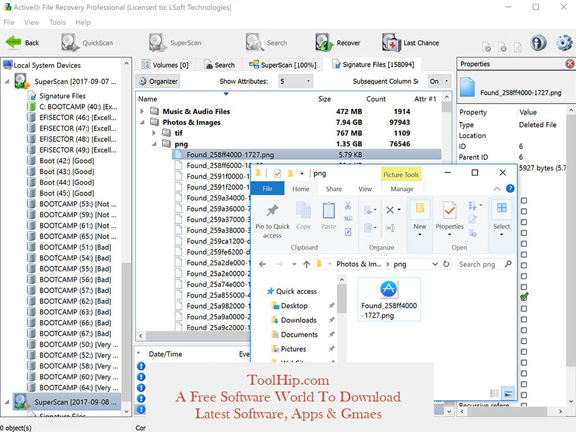Screen dimensions: 576x432
Task: Open Last Chance recovery
Action: [410, 42]
